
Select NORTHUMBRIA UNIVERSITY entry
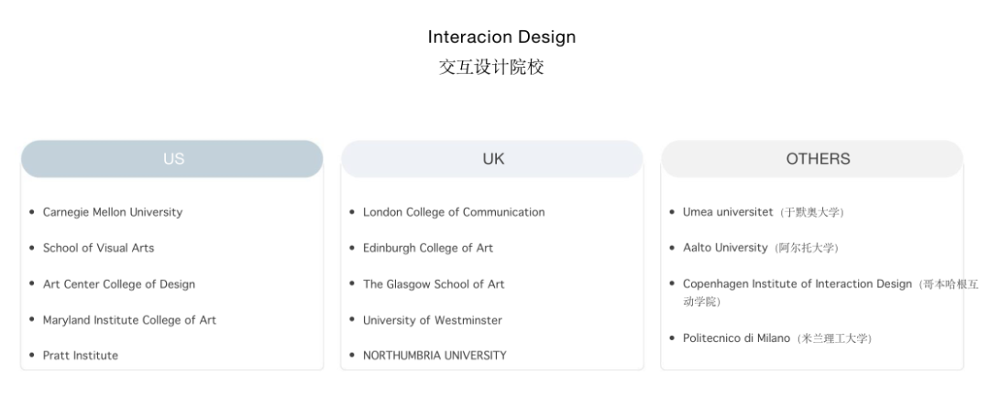(x=434, y=356)
